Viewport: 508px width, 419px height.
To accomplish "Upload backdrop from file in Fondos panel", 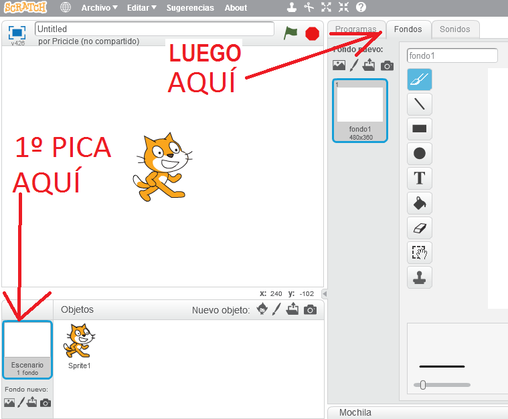I will coord(369,65).
